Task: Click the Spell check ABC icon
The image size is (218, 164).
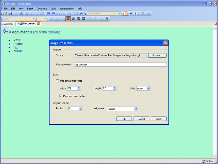Action: 75,14
